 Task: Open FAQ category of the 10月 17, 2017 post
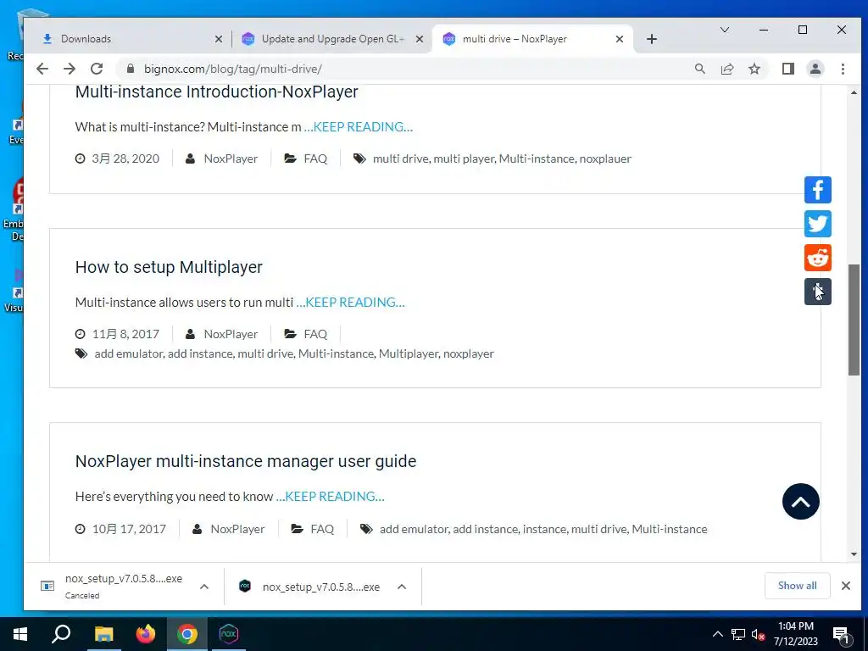tap(322, 529)
